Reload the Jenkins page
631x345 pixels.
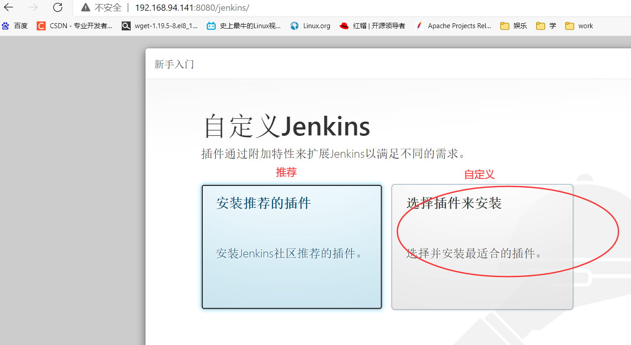pyautogui.click(x=58, y=7)
